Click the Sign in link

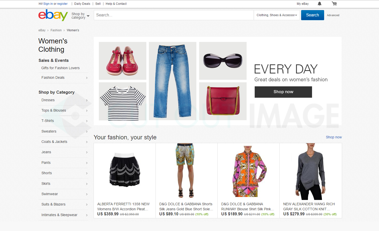pos(48,4)
